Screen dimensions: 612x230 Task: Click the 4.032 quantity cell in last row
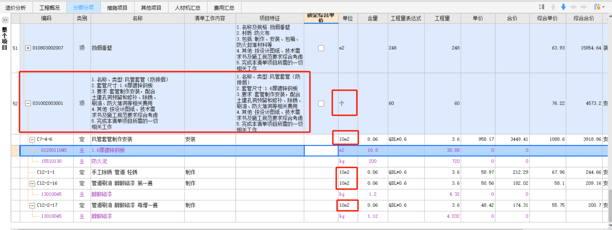pos(442,216)
